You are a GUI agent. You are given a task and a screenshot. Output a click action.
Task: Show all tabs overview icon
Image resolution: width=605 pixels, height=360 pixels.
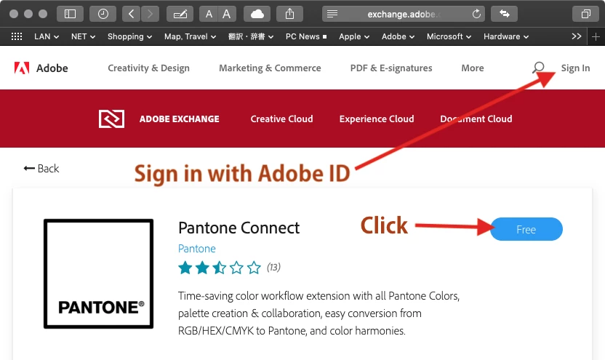pyautogui.click(x=585, y=14)
